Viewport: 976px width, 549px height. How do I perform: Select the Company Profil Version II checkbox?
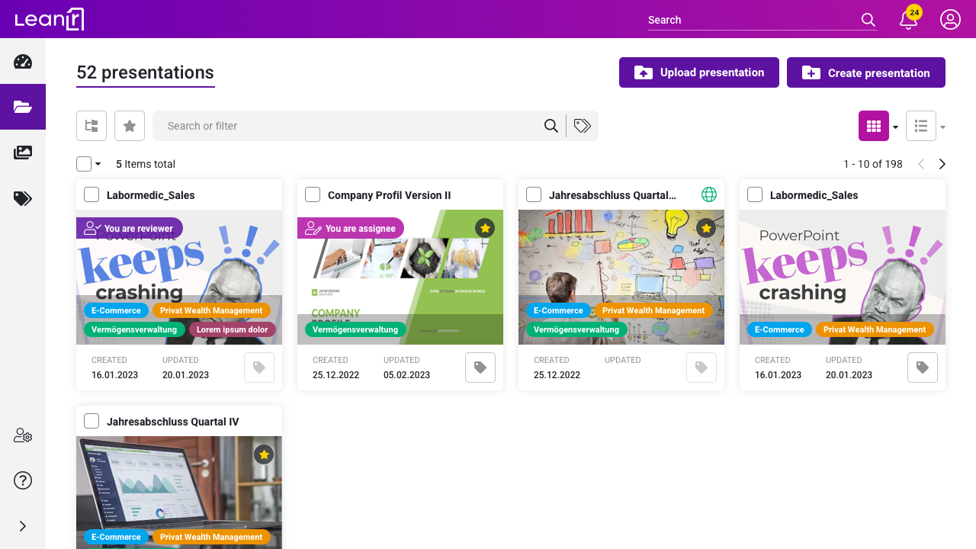coord(312,194)
